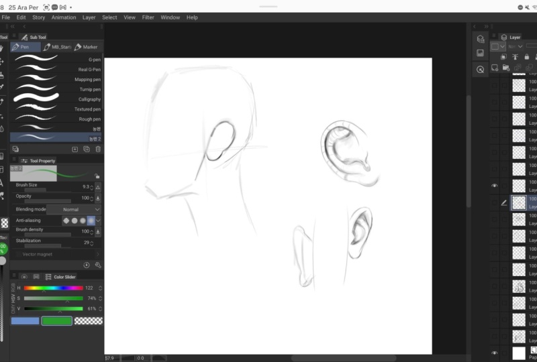Open the Layer palette tab
Viewport: 537px width, 362px height.
[x=511, y=37]
